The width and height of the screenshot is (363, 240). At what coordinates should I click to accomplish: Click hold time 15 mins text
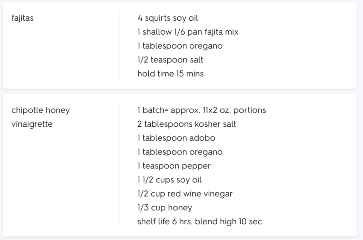(x=170, y=74)
